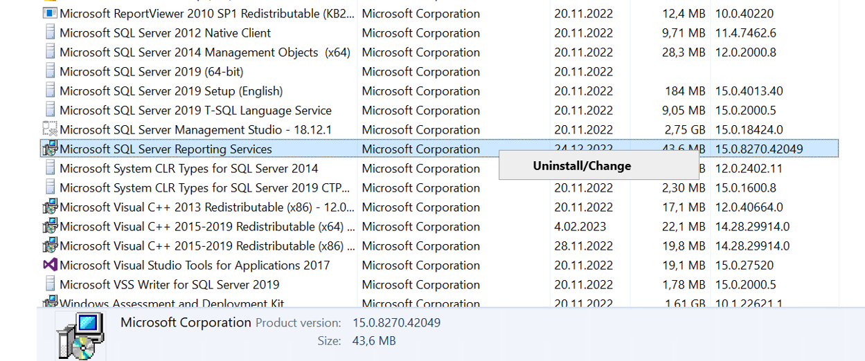Select Microsoft SQL Server 2019 (64-bit) entry
Screen dimensions: 865x361
point(439,71)
